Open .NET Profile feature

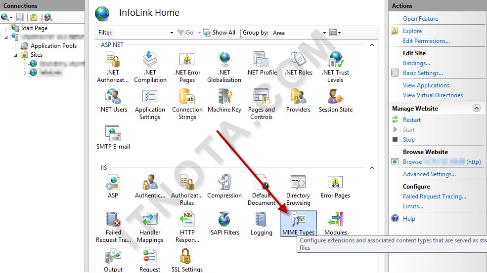[x=262, y=64]
